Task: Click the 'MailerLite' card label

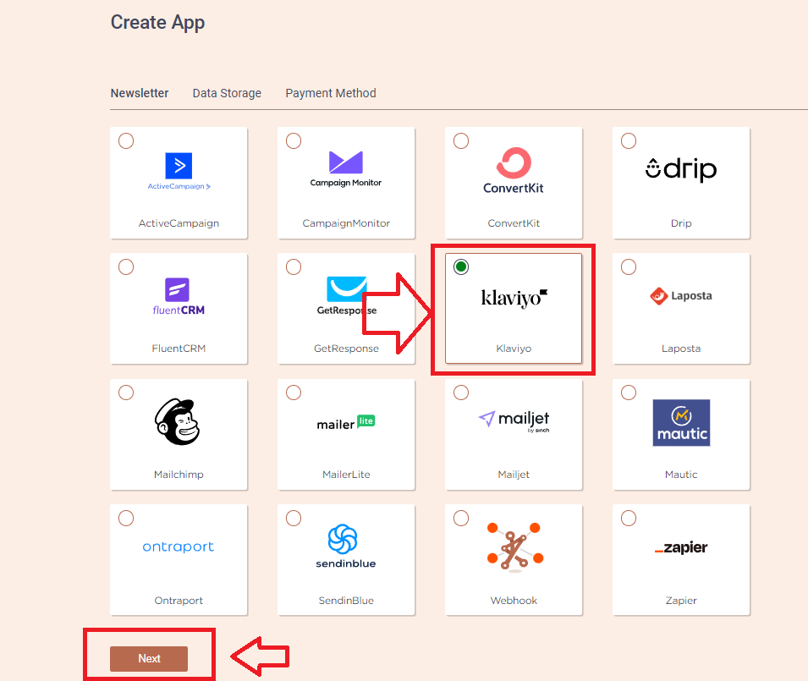Action: coord(346,475)
